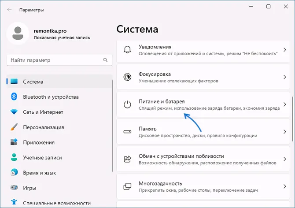Click the Игры gamepad icon
This screenshot has height=208, width=295.
pos(14,187)
